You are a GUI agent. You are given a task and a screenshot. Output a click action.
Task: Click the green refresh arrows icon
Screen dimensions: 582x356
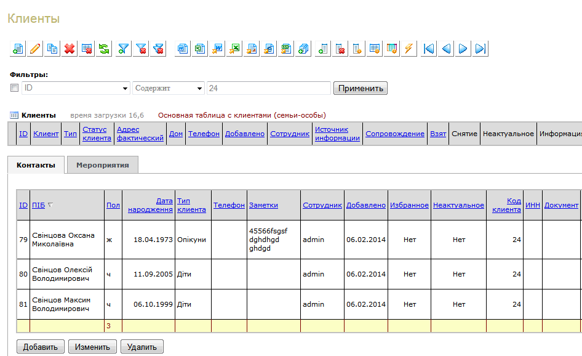[104, 49]
